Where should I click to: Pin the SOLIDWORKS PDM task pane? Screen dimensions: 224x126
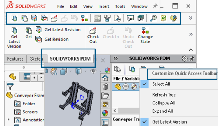(192, 58)
